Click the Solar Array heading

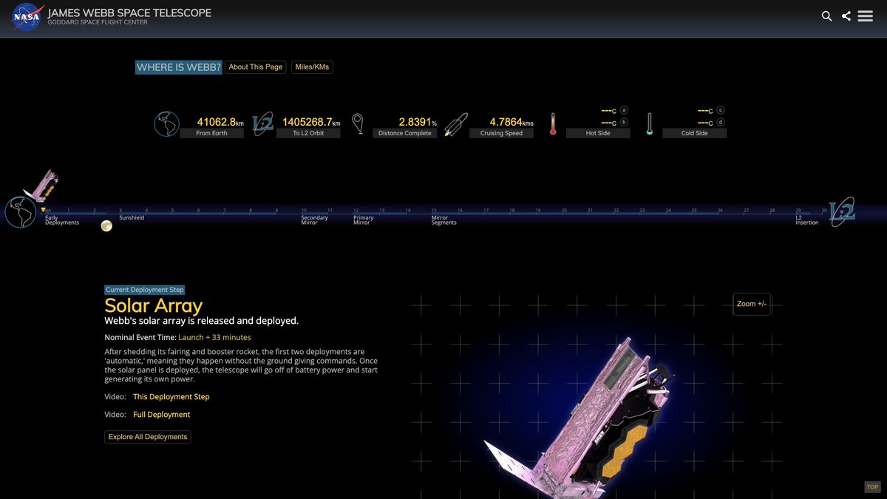click(154, 305)
